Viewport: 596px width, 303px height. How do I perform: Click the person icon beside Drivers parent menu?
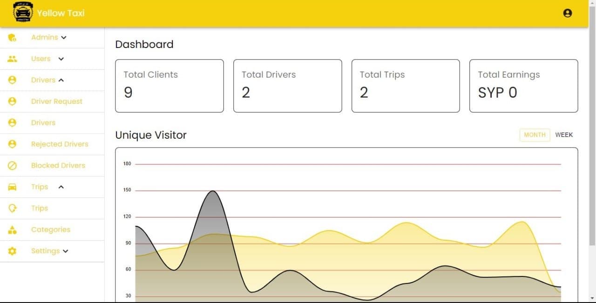(x=12, y=80)
